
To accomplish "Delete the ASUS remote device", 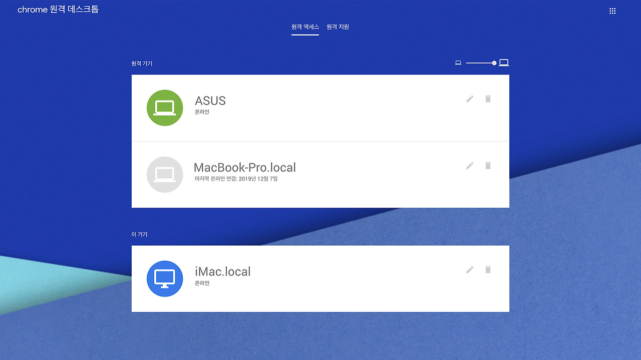I will [x=487, y=99].
